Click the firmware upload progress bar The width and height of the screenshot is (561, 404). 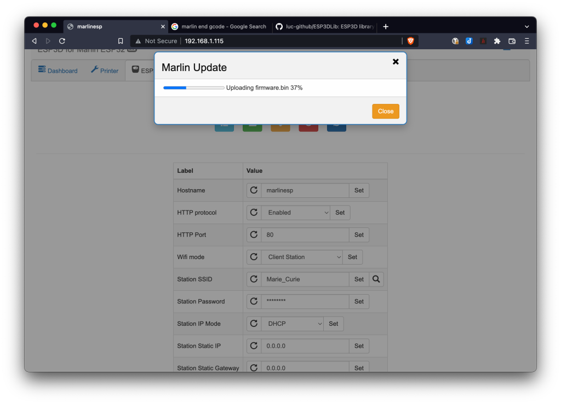coord(193,88)
